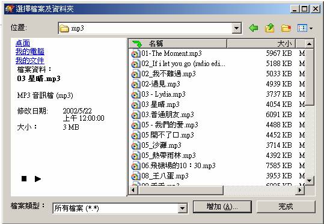Minimize the 選擇檔案及資料夾 dialog
This screenshot has height=224, width=324.
[295, 9]
